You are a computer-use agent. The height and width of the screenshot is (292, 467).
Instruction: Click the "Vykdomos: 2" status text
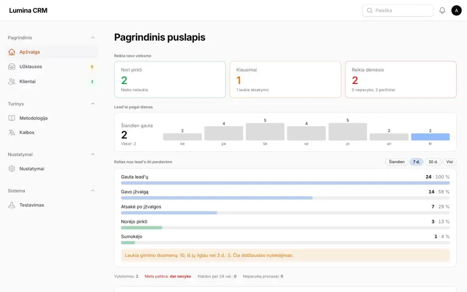click(126, 276)
